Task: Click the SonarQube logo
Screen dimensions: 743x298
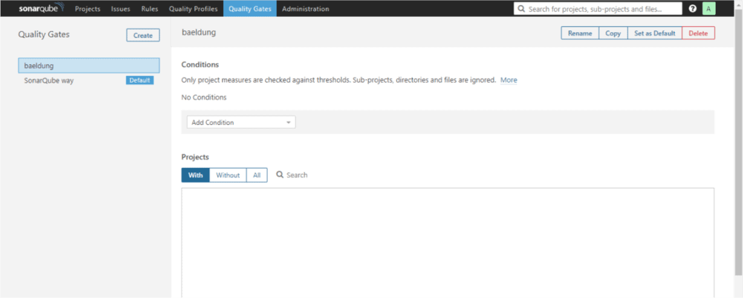Action: click(x=41, y=8)
